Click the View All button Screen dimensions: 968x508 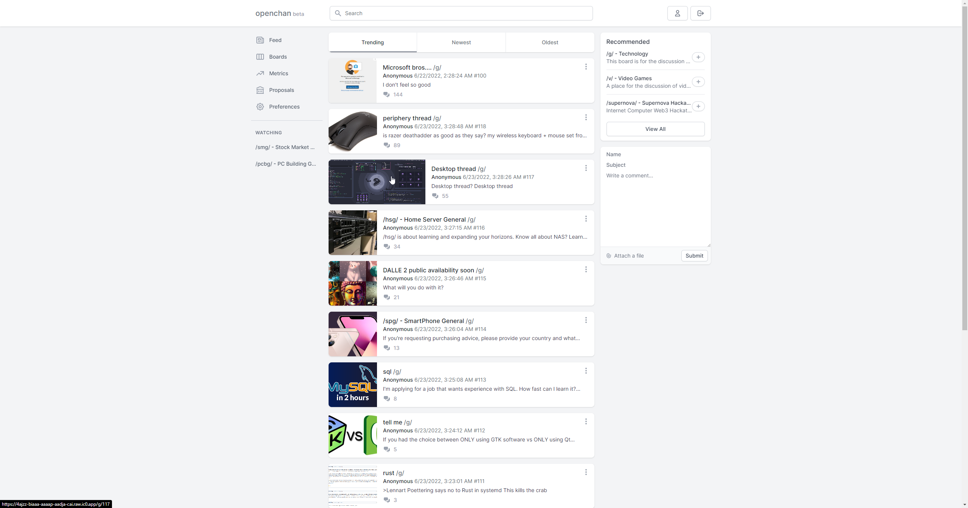coord(655,129)
